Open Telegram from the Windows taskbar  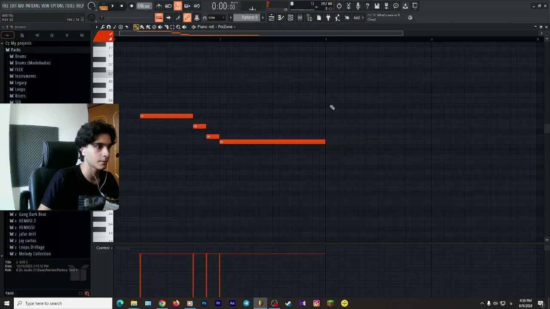coord(246,303)
